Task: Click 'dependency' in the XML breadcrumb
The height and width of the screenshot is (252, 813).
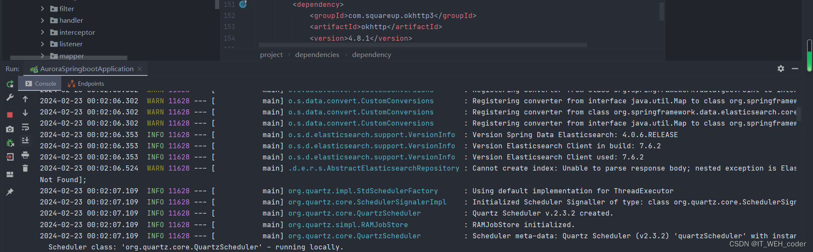Action: (371, 55)
